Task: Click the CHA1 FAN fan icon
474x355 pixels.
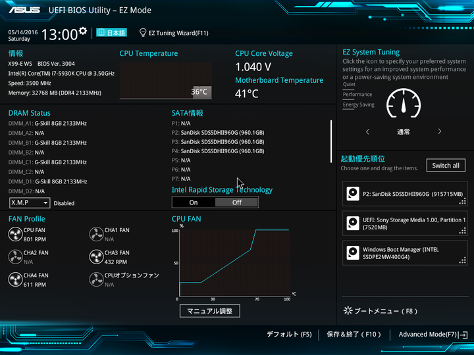Action: (96, 235)
